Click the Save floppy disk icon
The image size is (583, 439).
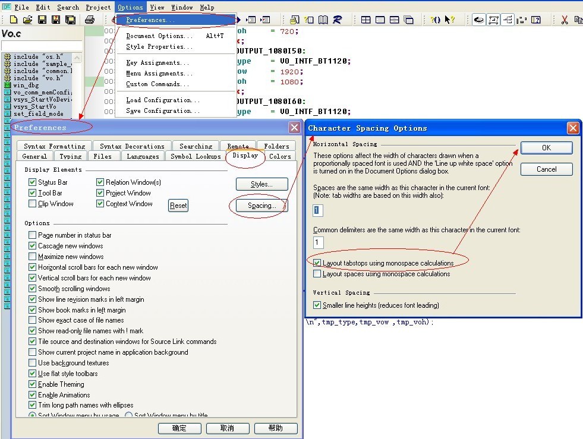point(42,20)
